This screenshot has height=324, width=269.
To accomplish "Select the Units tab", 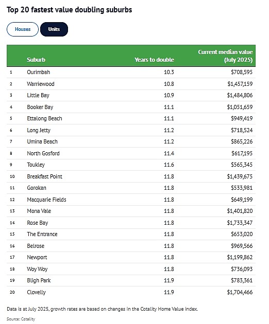I will (54, 29).
